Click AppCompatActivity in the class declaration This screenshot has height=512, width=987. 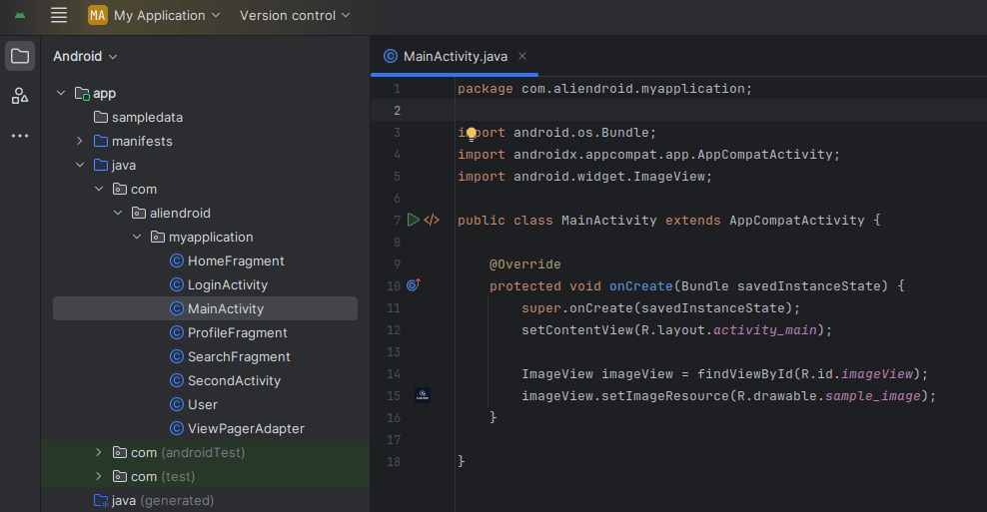pos(797,221)
